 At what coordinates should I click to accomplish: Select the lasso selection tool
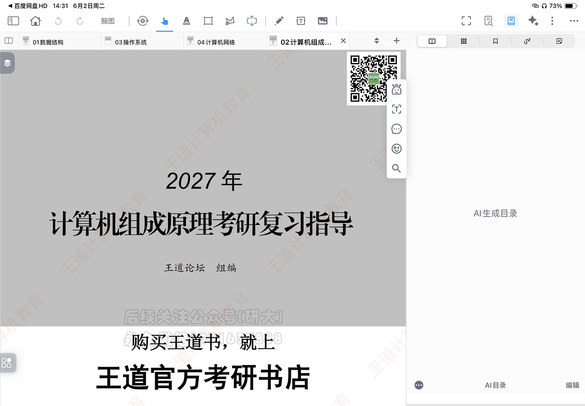pos(230,21)
